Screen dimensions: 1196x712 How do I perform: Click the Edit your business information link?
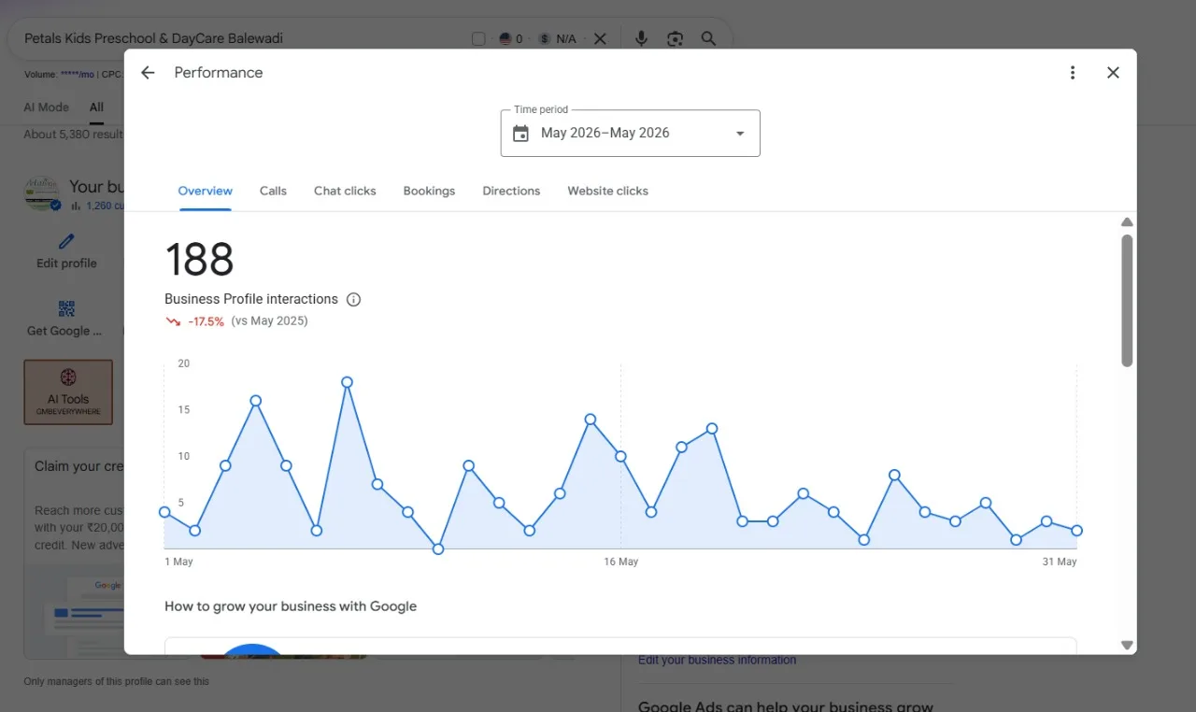717,660
